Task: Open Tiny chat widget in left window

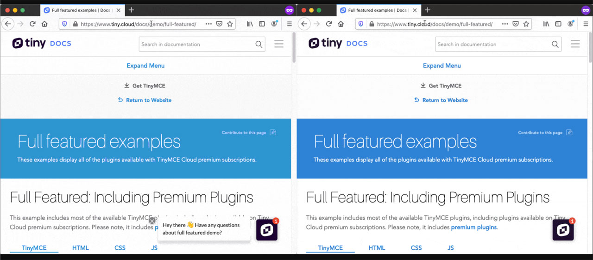Action: tap(267, 230)
